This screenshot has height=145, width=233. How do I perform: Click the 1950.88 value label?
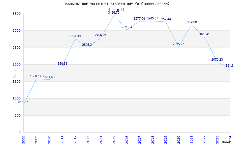[x=61, y=64]
